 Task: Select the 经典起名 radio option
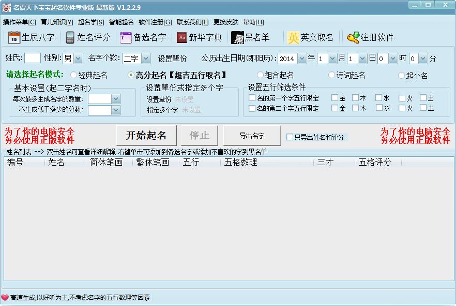(x=73, y=76)
